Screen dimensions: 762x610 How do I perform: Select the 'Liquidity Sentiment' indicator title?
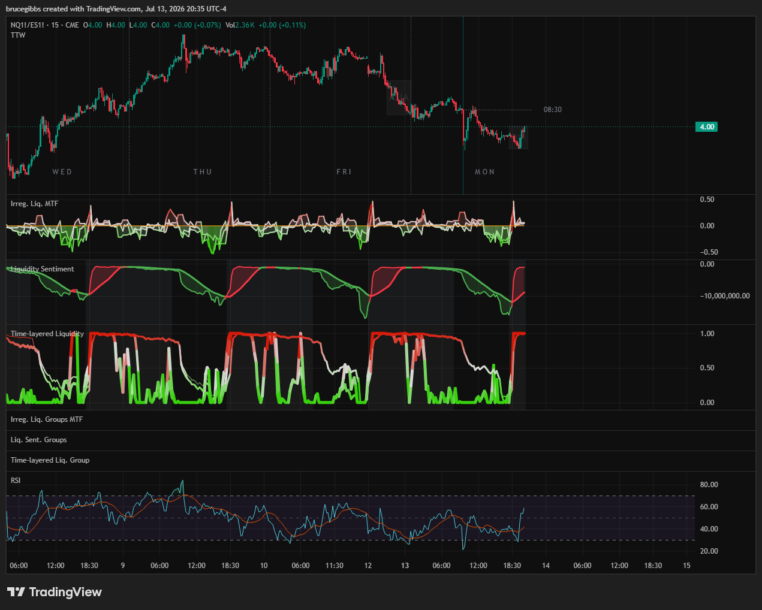coord(43,269)
